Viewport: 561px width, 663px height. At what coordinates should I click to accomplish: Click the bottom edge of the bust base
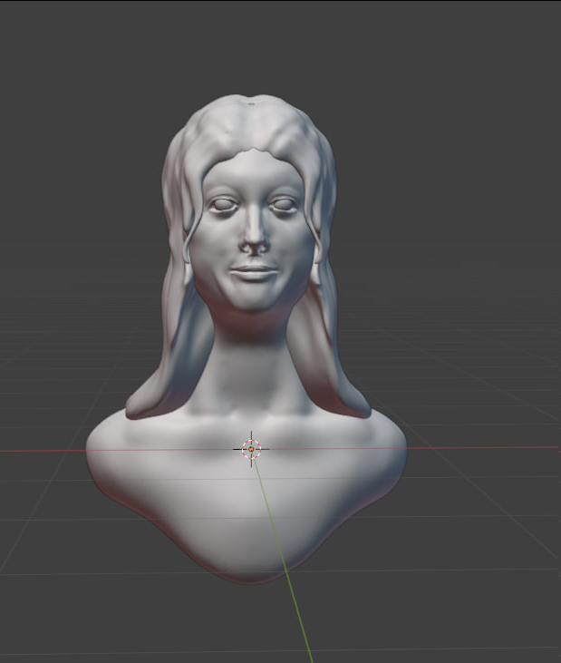point(249,577)
